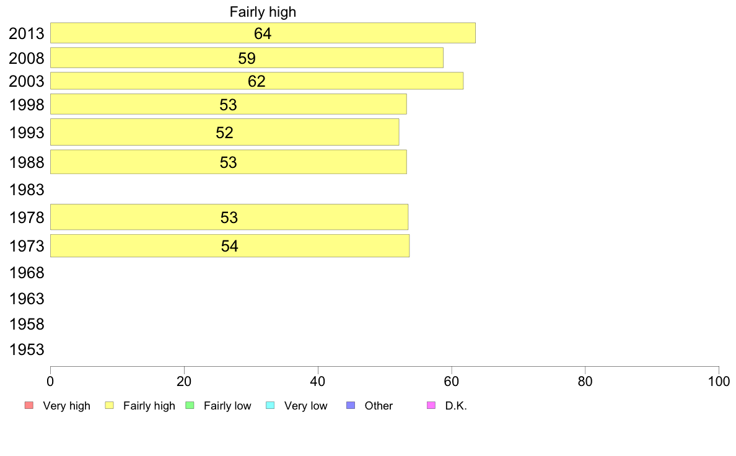
Task: Click the 1983 year label
Action: [x=27, y=190]
